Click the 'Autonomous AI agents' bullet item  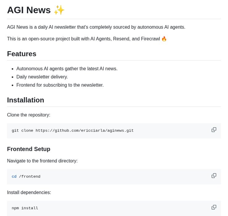(x=67, y=69)
